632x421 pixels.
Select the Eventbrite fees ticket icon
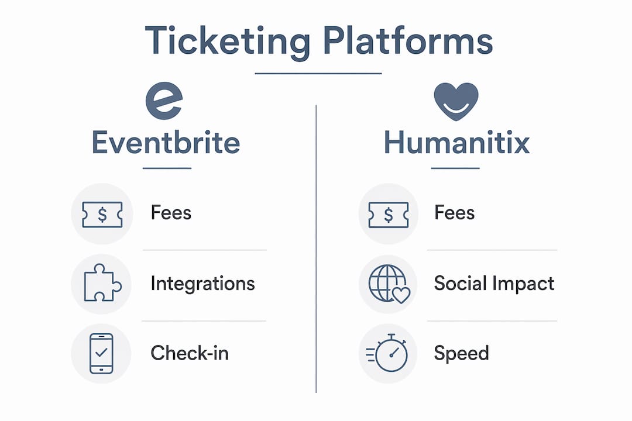[102, 215]
